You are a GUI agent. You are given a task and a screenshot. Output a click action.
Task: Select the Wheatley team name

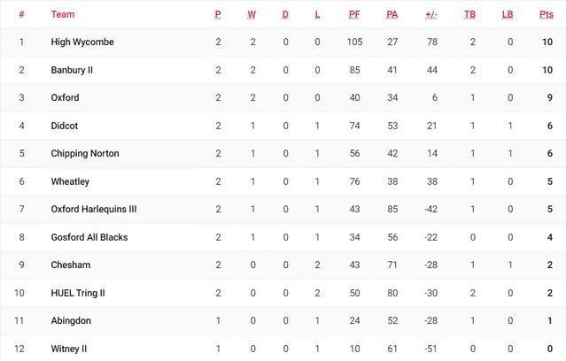click(x=70, y=181)
